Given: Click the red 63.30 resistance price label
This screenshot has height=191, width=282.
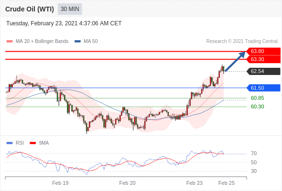Looking at the screenshot, I should click(x=263, y=59).
